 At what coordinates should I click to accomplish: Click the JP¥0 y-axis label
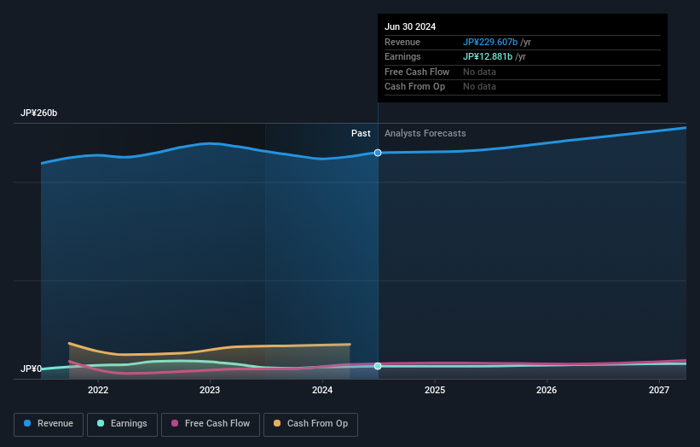pos(31,369)
